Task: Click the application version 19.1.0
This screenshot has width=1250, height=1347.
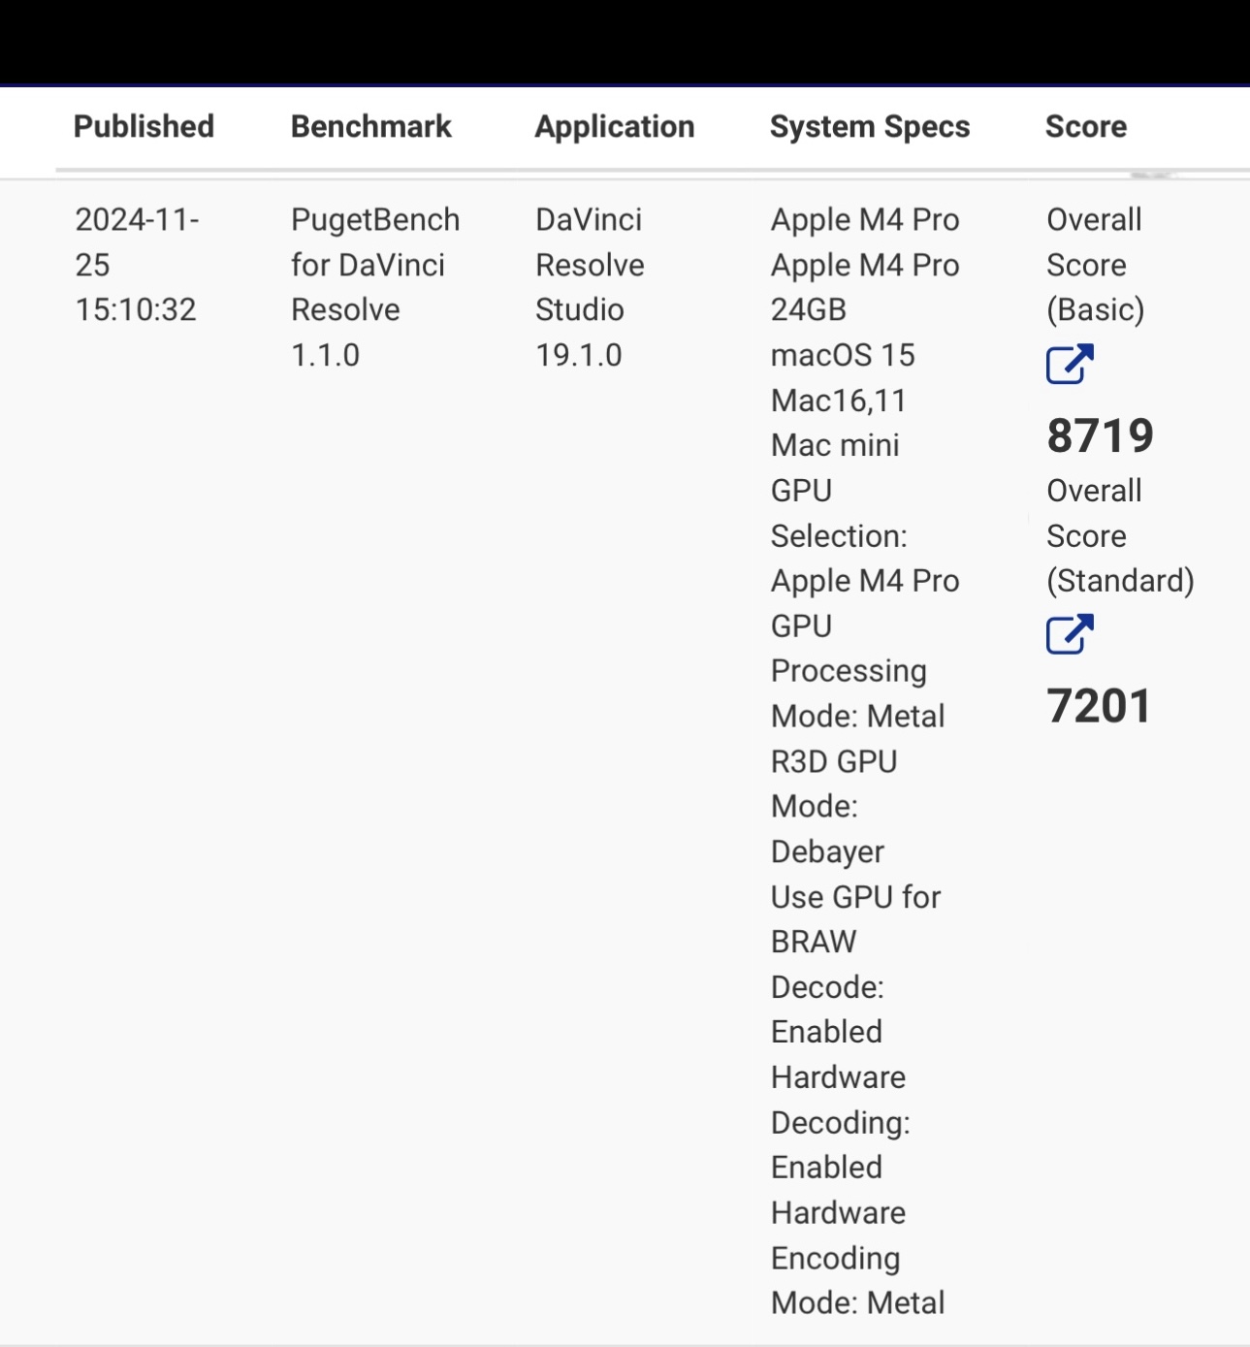Action: tap(579, 355)
